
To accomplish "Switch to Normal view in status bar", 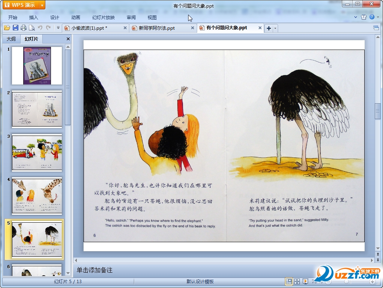I will point(289,282).
